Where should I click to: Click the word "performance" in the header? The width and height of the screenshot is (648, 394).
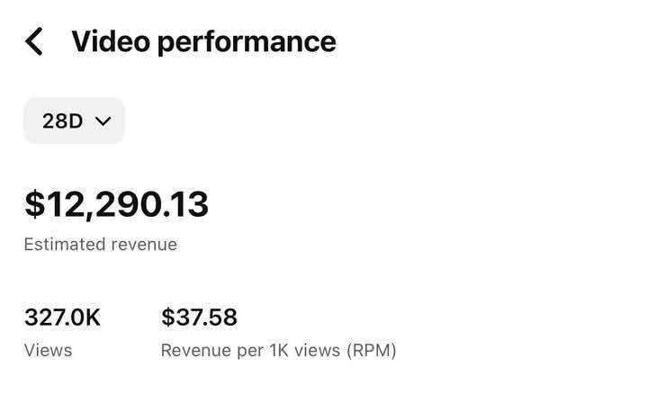246,41
